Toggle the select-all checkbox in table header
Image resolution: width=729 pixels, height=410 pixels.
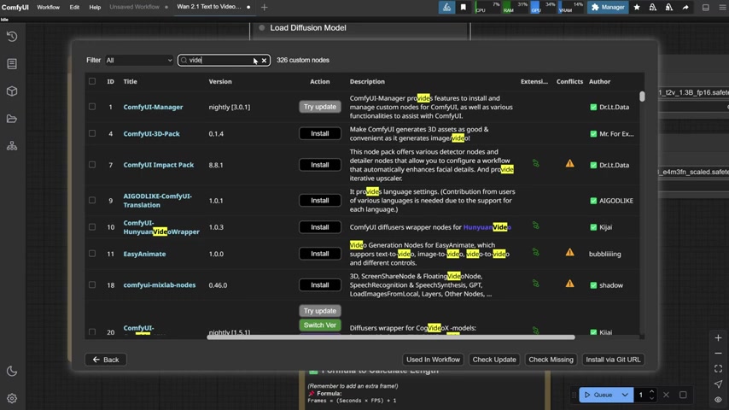click(x=92, y=81)
